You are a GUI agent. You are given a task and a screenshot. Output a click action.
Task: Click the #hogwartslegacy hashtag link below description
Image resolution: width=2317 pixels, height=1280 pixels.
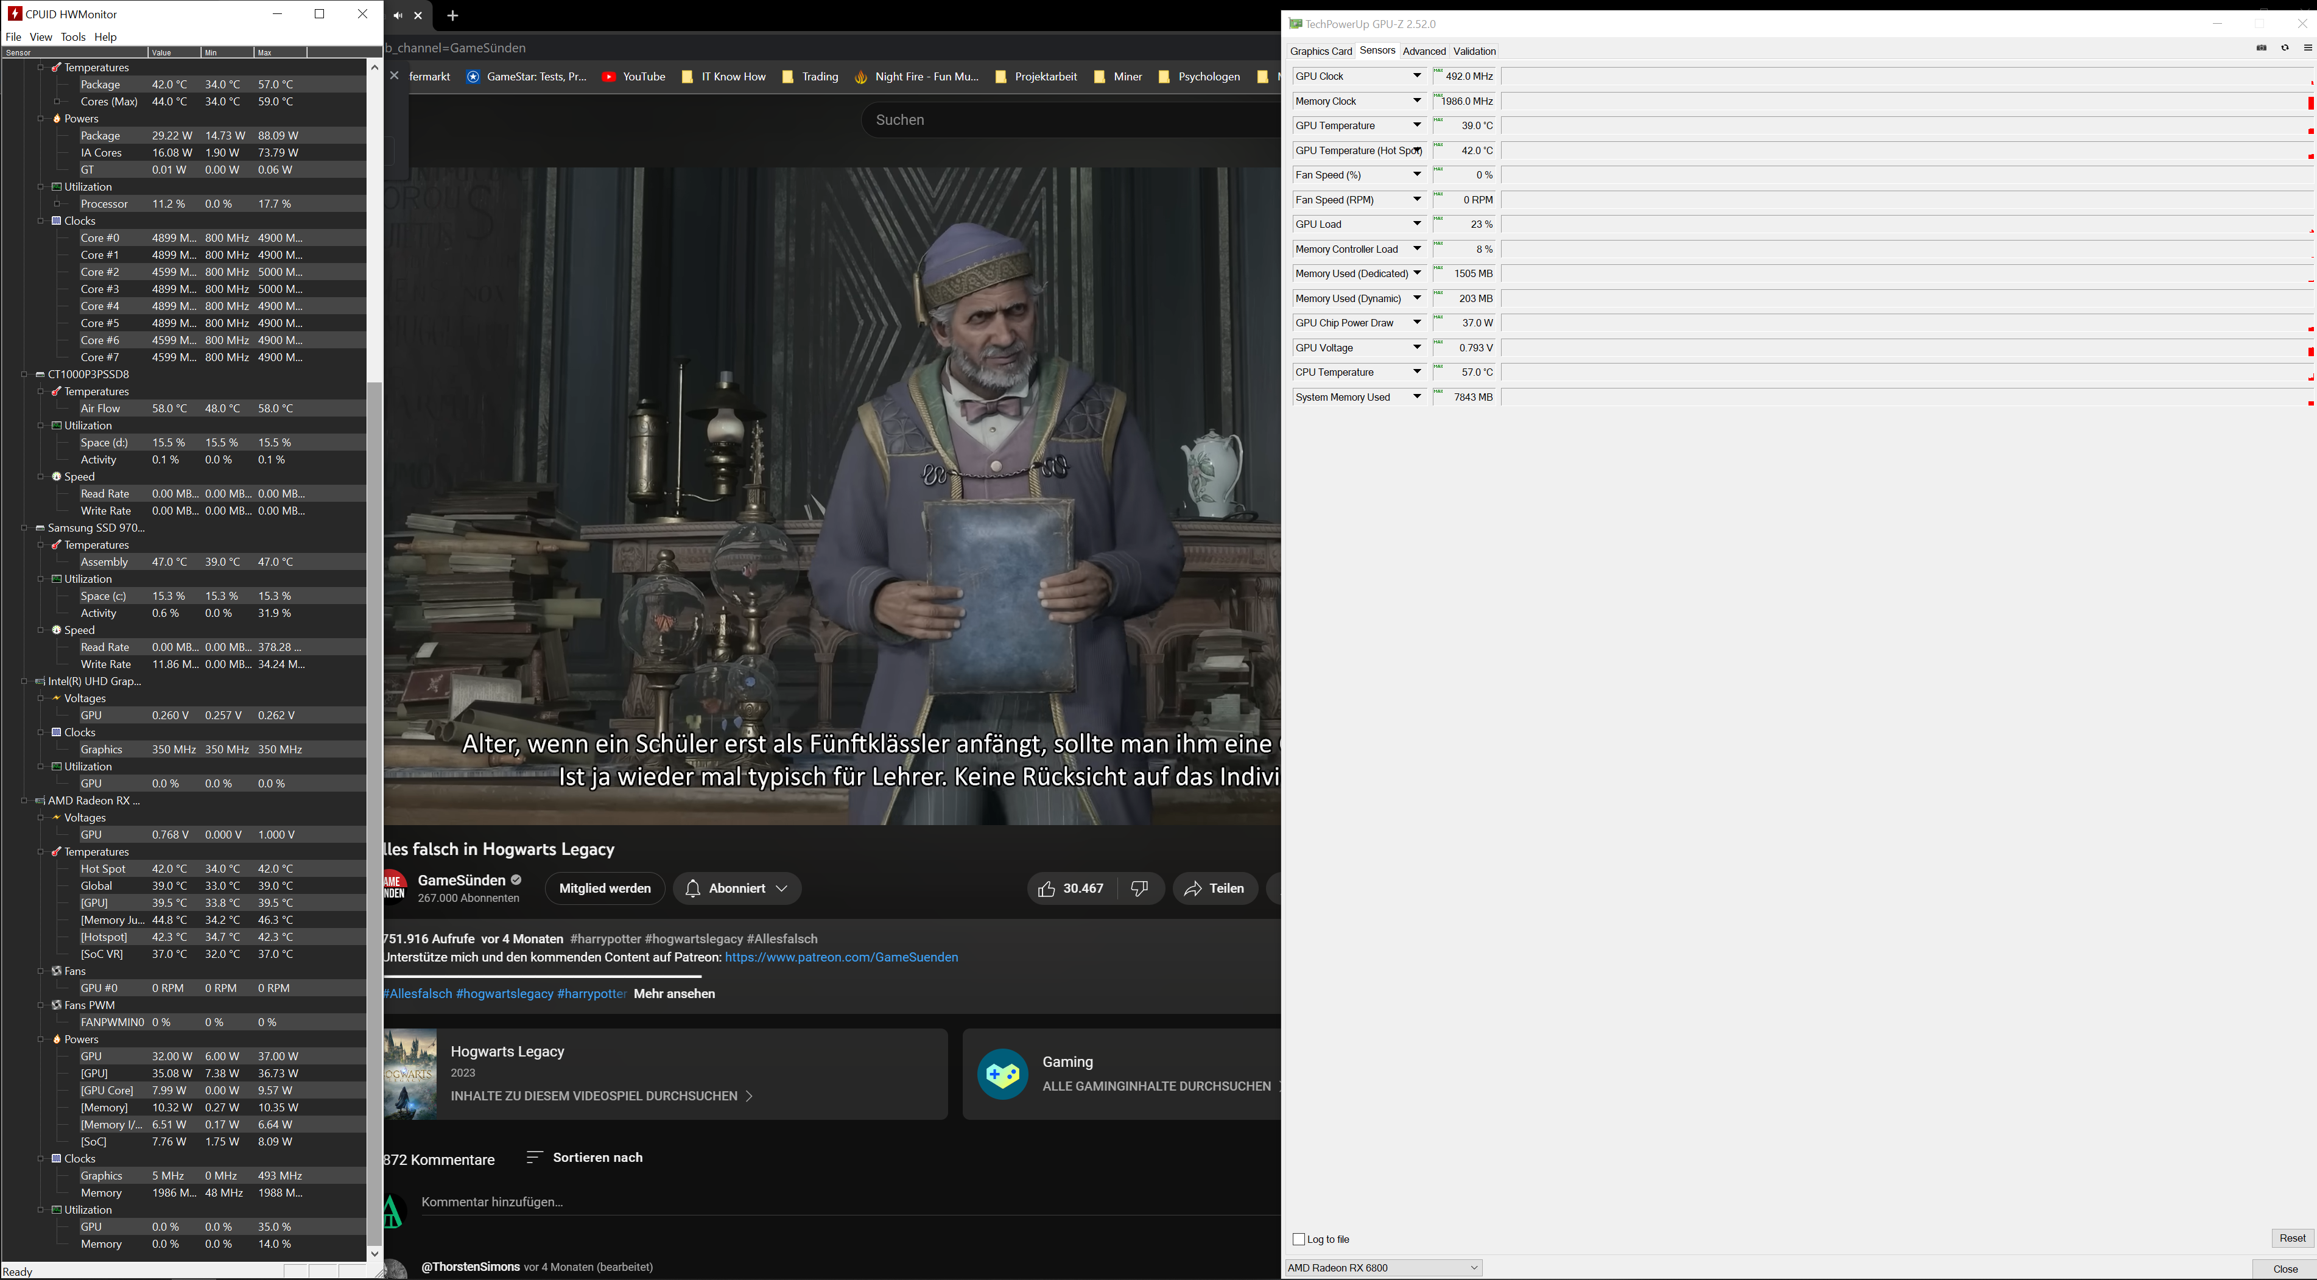point(505,994)
